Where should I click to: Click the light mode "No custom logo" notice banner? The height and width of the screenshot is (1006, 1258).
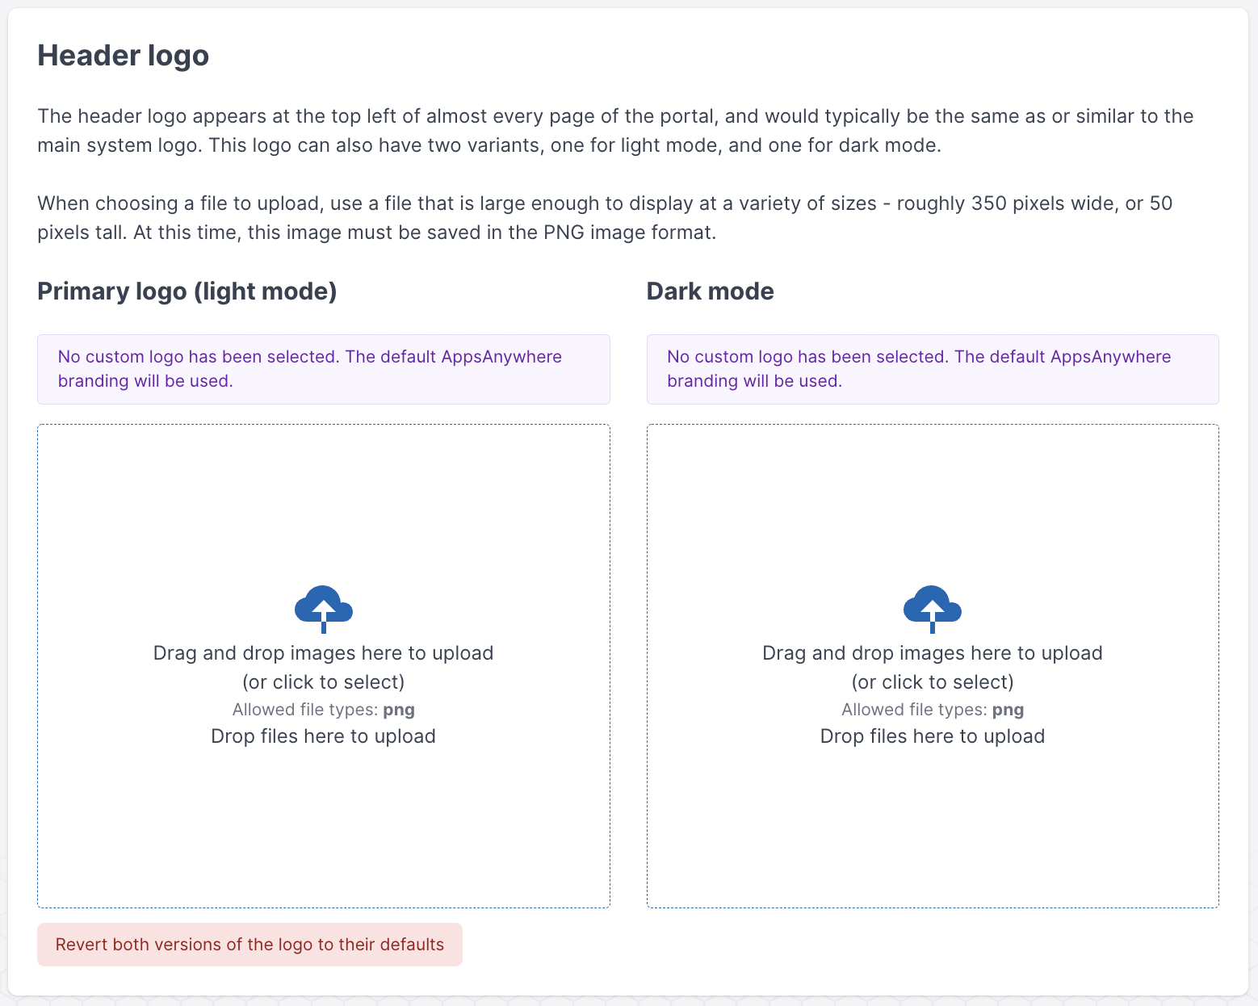coord(323,369)
